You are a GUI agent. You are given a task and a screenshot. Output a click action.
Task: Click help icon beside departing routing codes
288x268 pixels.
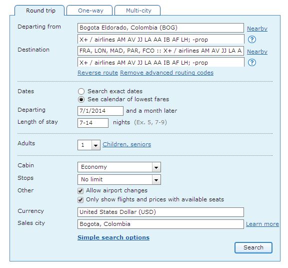[252, 40]
